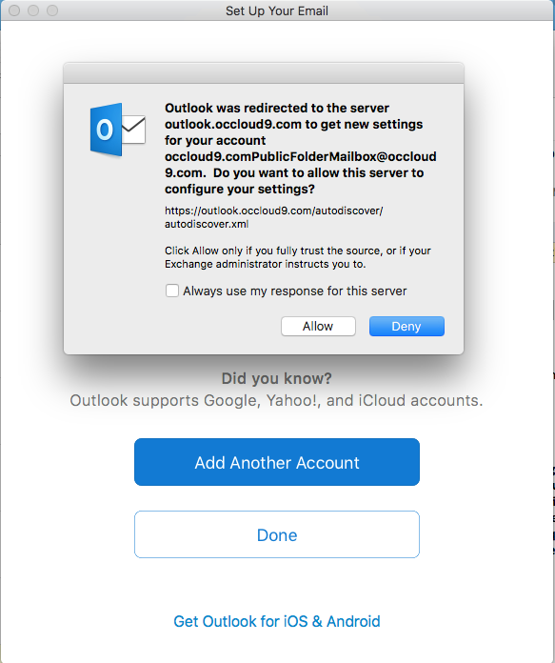Click the window zoom button
This screenshot has width=555, height=663.
coord(52,10)
